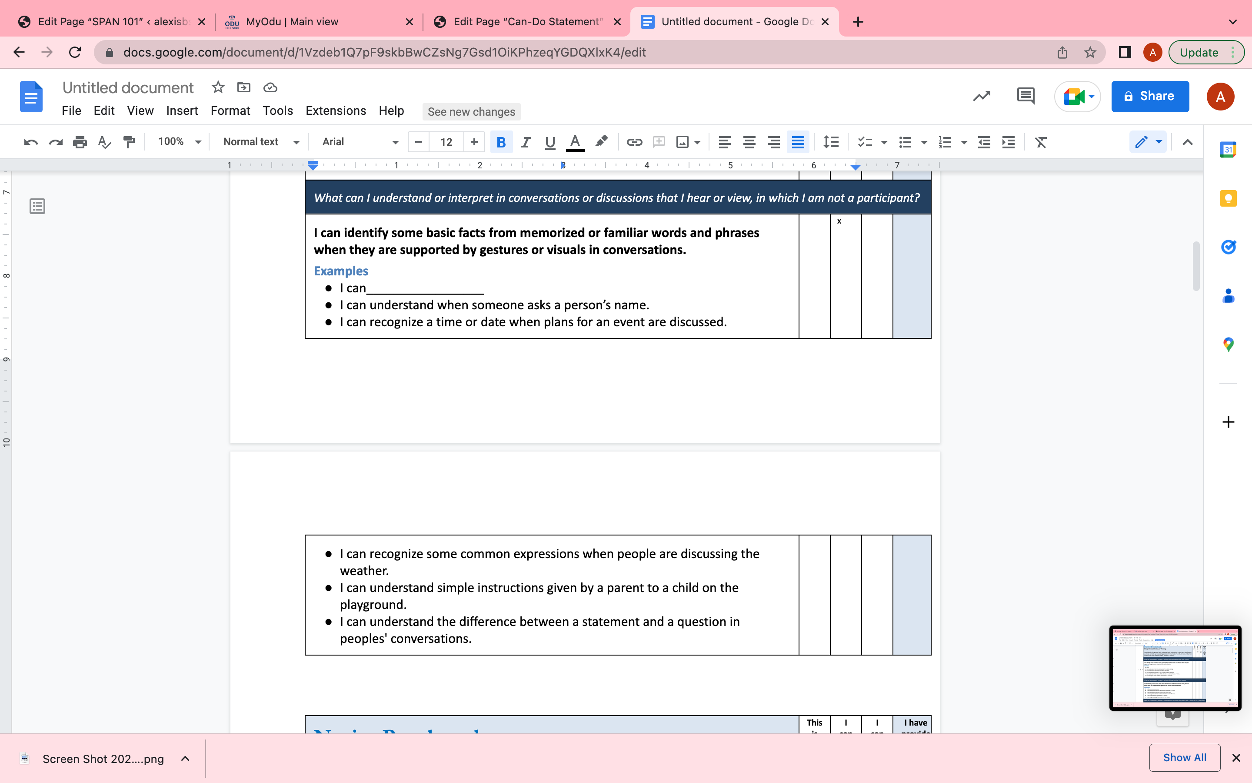Open the zoom level dropdown
1252x783 pixels.
click(x=180, y=142)
